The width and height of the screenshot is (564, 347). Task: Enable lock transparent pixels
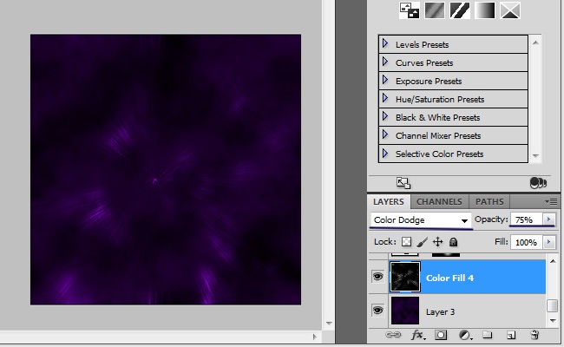point(406,243)
